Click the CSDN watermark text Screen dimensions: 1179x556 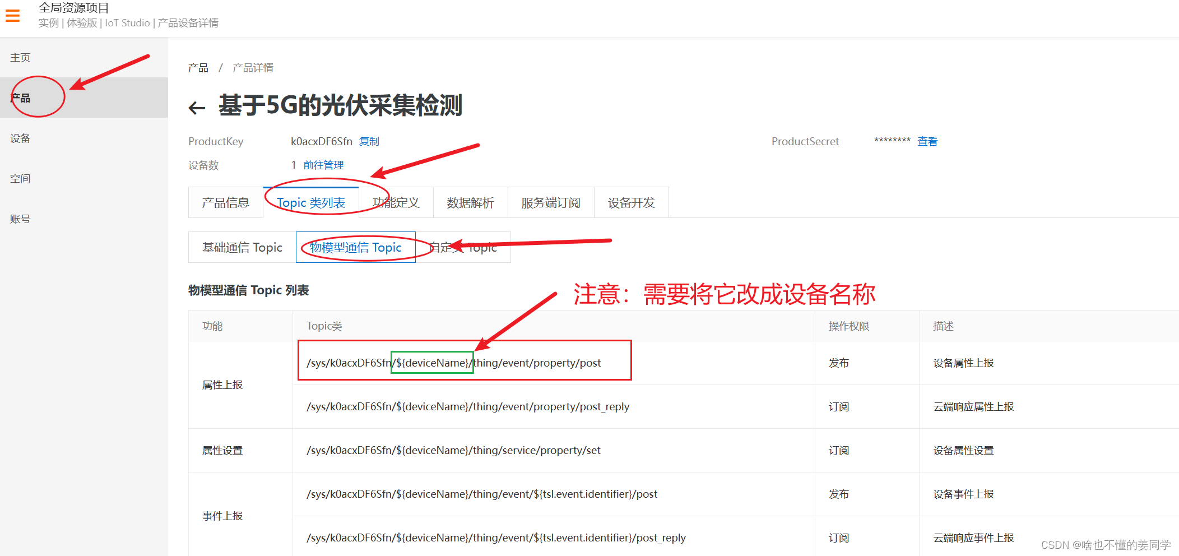tap(1107, 544)
